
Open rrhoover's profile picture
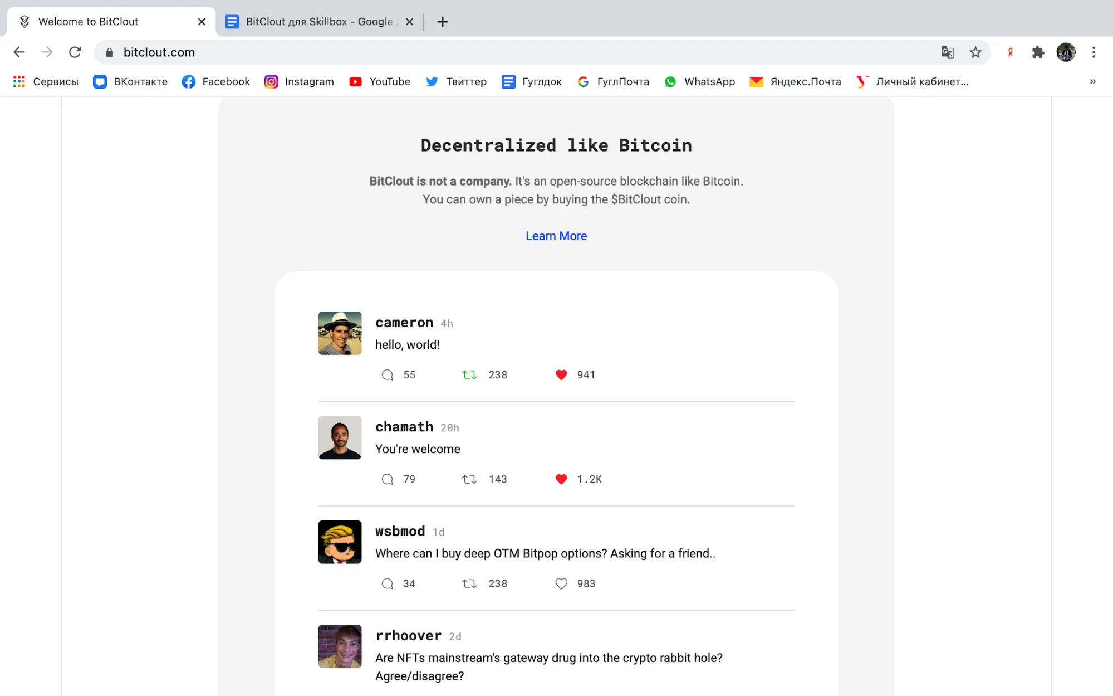pos(340,646)
